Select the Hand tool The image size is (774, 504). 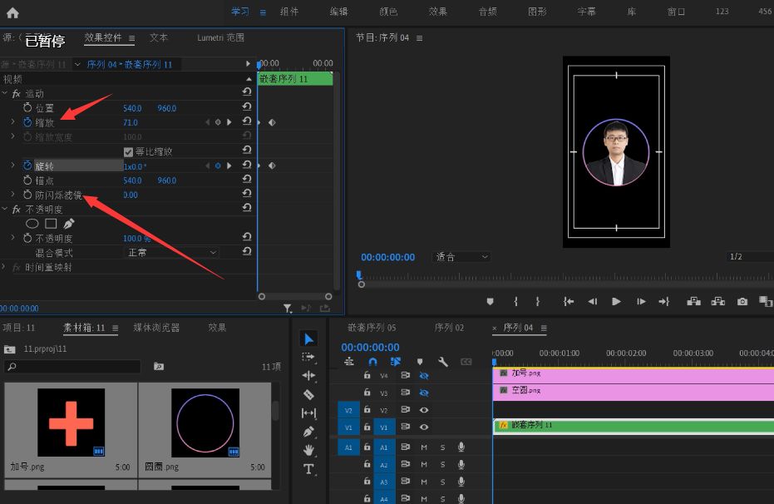click(309, 451)
